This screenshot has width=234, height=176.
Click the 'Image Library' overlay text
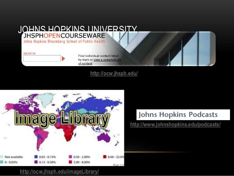point(62,119)
